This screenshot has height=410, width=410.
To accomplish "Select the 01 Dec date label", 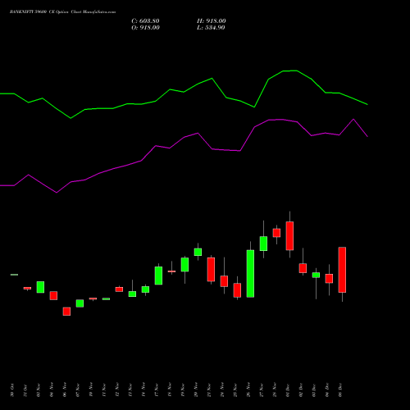I will (x=288, y=390).
